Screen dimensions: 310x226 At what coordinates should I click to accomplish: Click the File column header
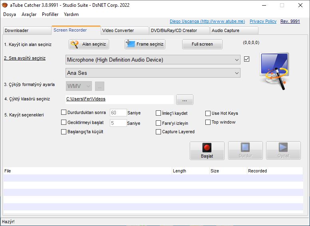point(87,171)
